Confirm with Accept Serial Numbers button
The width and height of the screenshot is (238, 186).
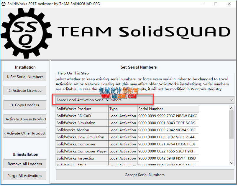145,175
